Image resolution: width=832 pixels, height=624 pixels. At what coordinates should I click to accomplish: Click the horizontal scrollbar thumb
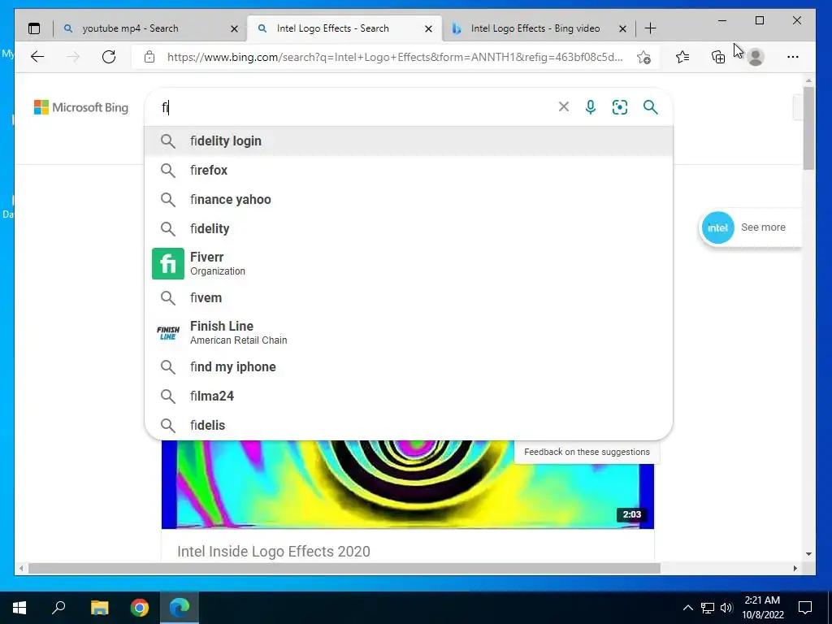tap(344, 568)
